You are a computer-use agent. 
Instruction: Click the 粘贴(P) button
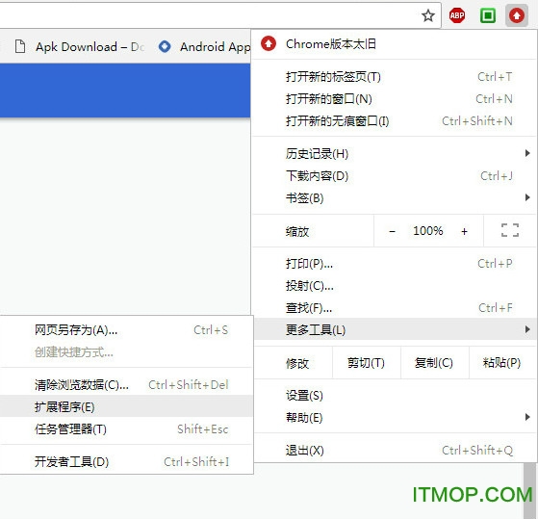pyautogui.click(x=502, y=363)
